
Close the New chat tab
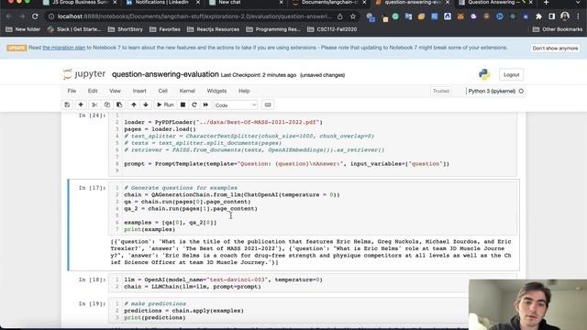click(x=282, y=3)
